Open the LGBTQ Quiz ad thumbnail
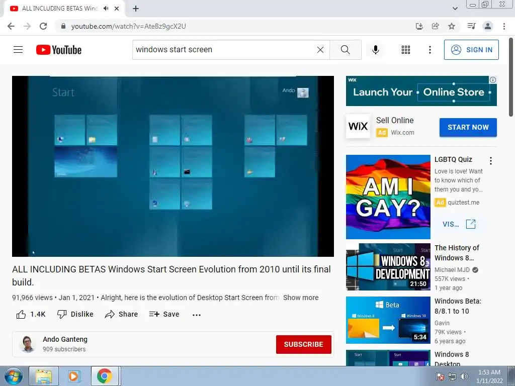 pos(388,197)
